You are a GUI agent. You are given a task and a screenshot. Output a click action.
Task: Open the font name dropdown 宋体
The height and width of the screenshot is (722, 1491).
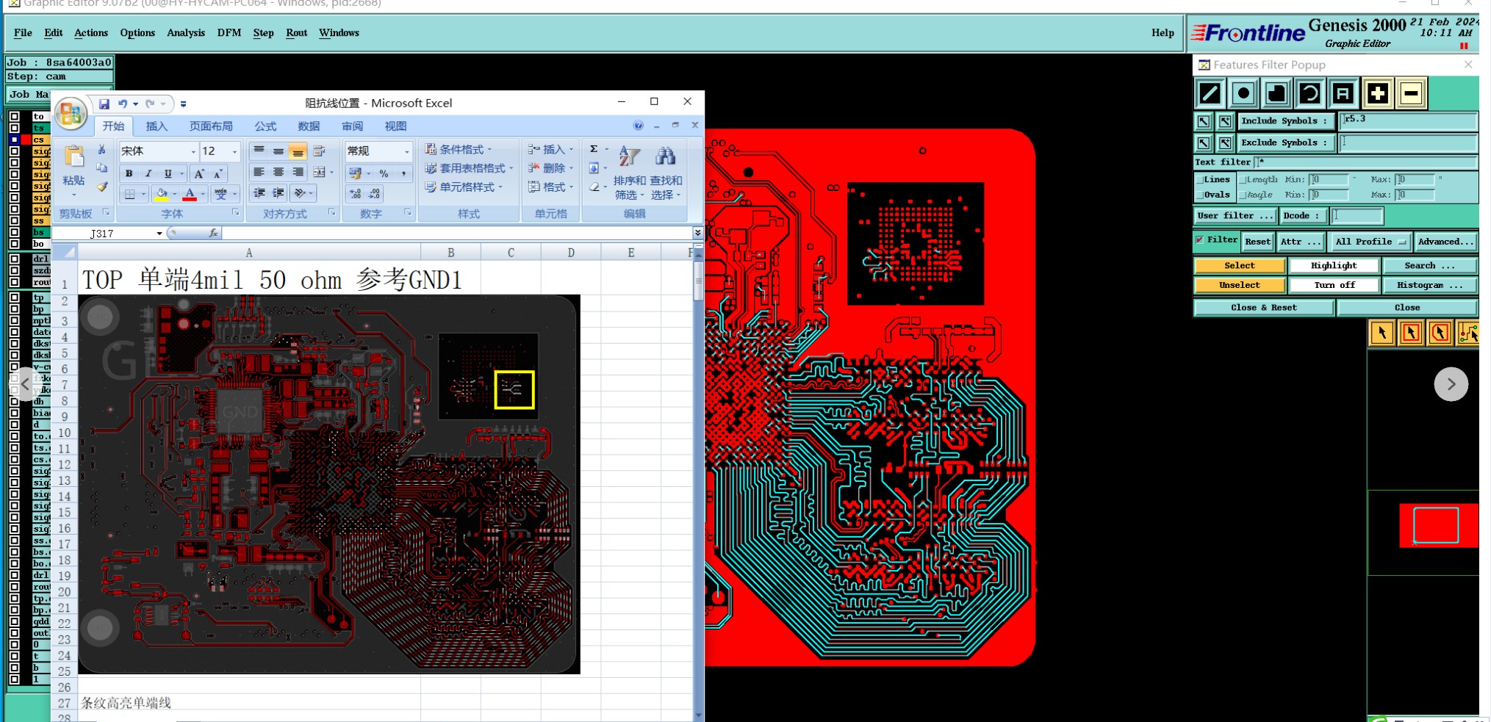[x=193, y=151]
